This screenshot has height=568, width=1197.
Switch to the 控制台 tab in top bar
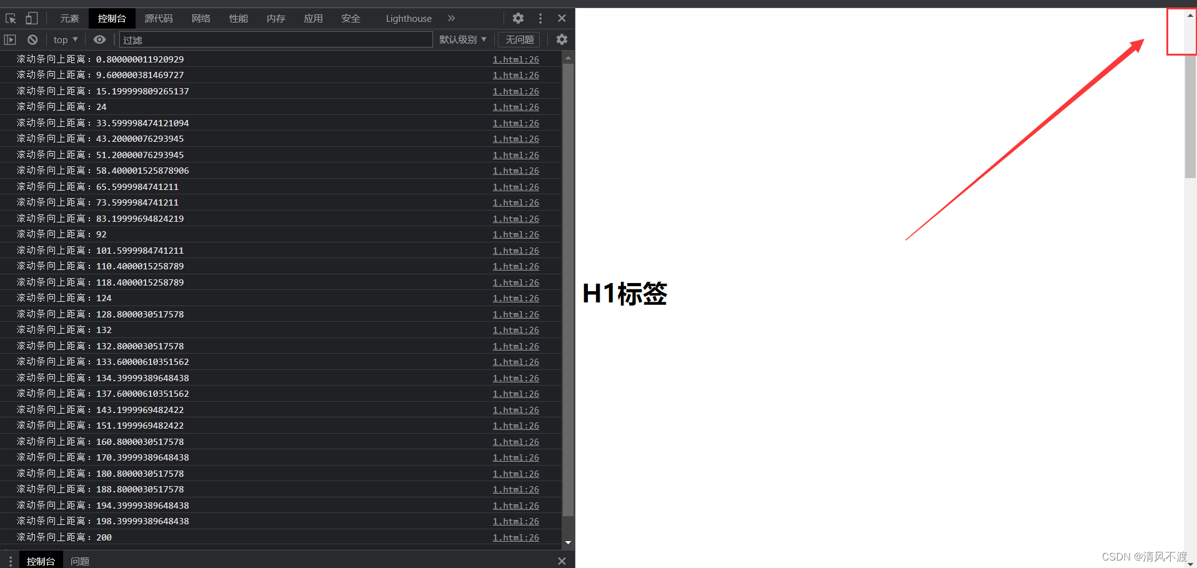[112, 19]
